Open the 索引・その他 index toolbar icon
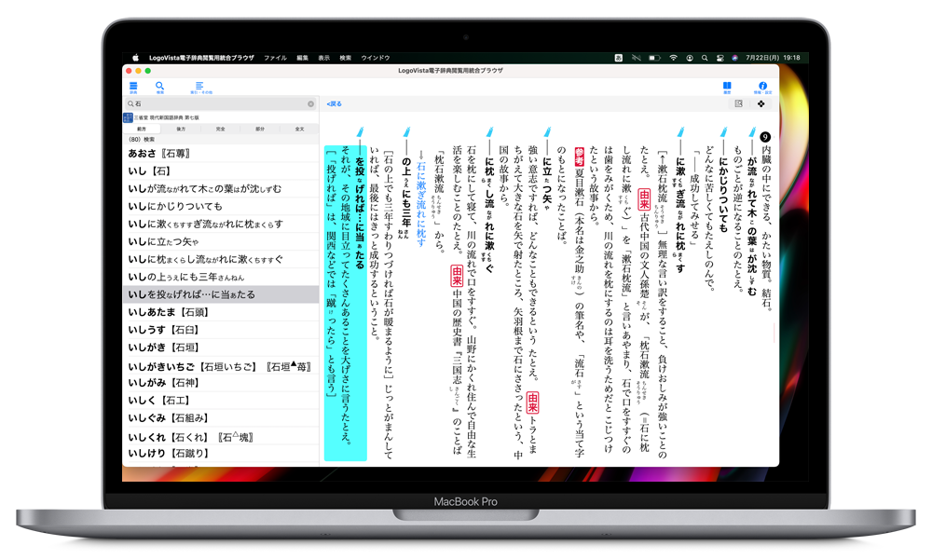Viewport: 932px width, 559px height. [200, 87]
